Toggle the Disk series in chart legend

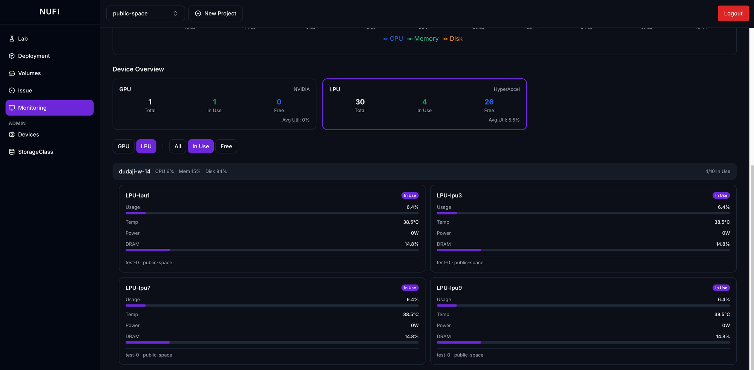click(452, 39)
